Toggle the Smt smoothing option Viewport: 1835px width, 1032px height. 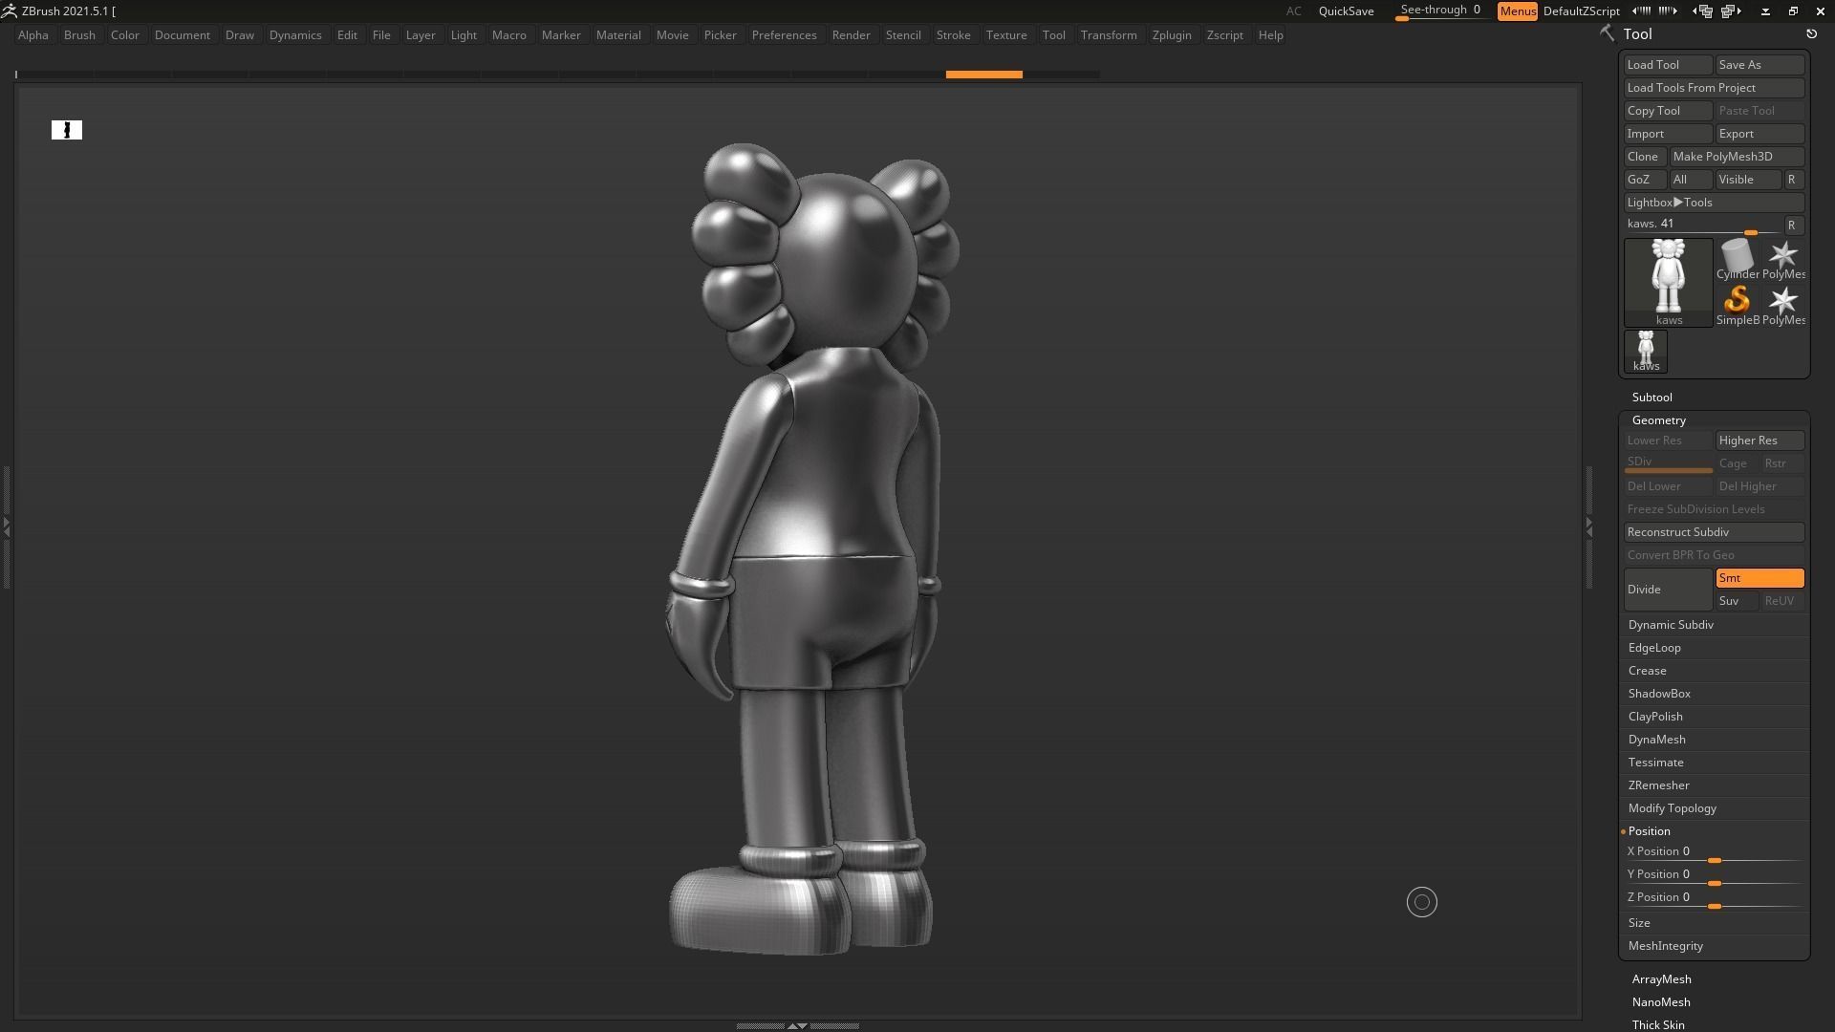tap(1759, 578)
